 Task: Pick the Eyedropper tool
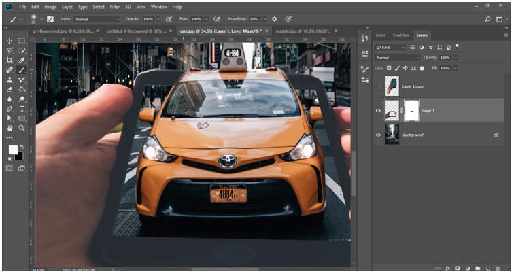pyautogui.click(x=22, y=61)
